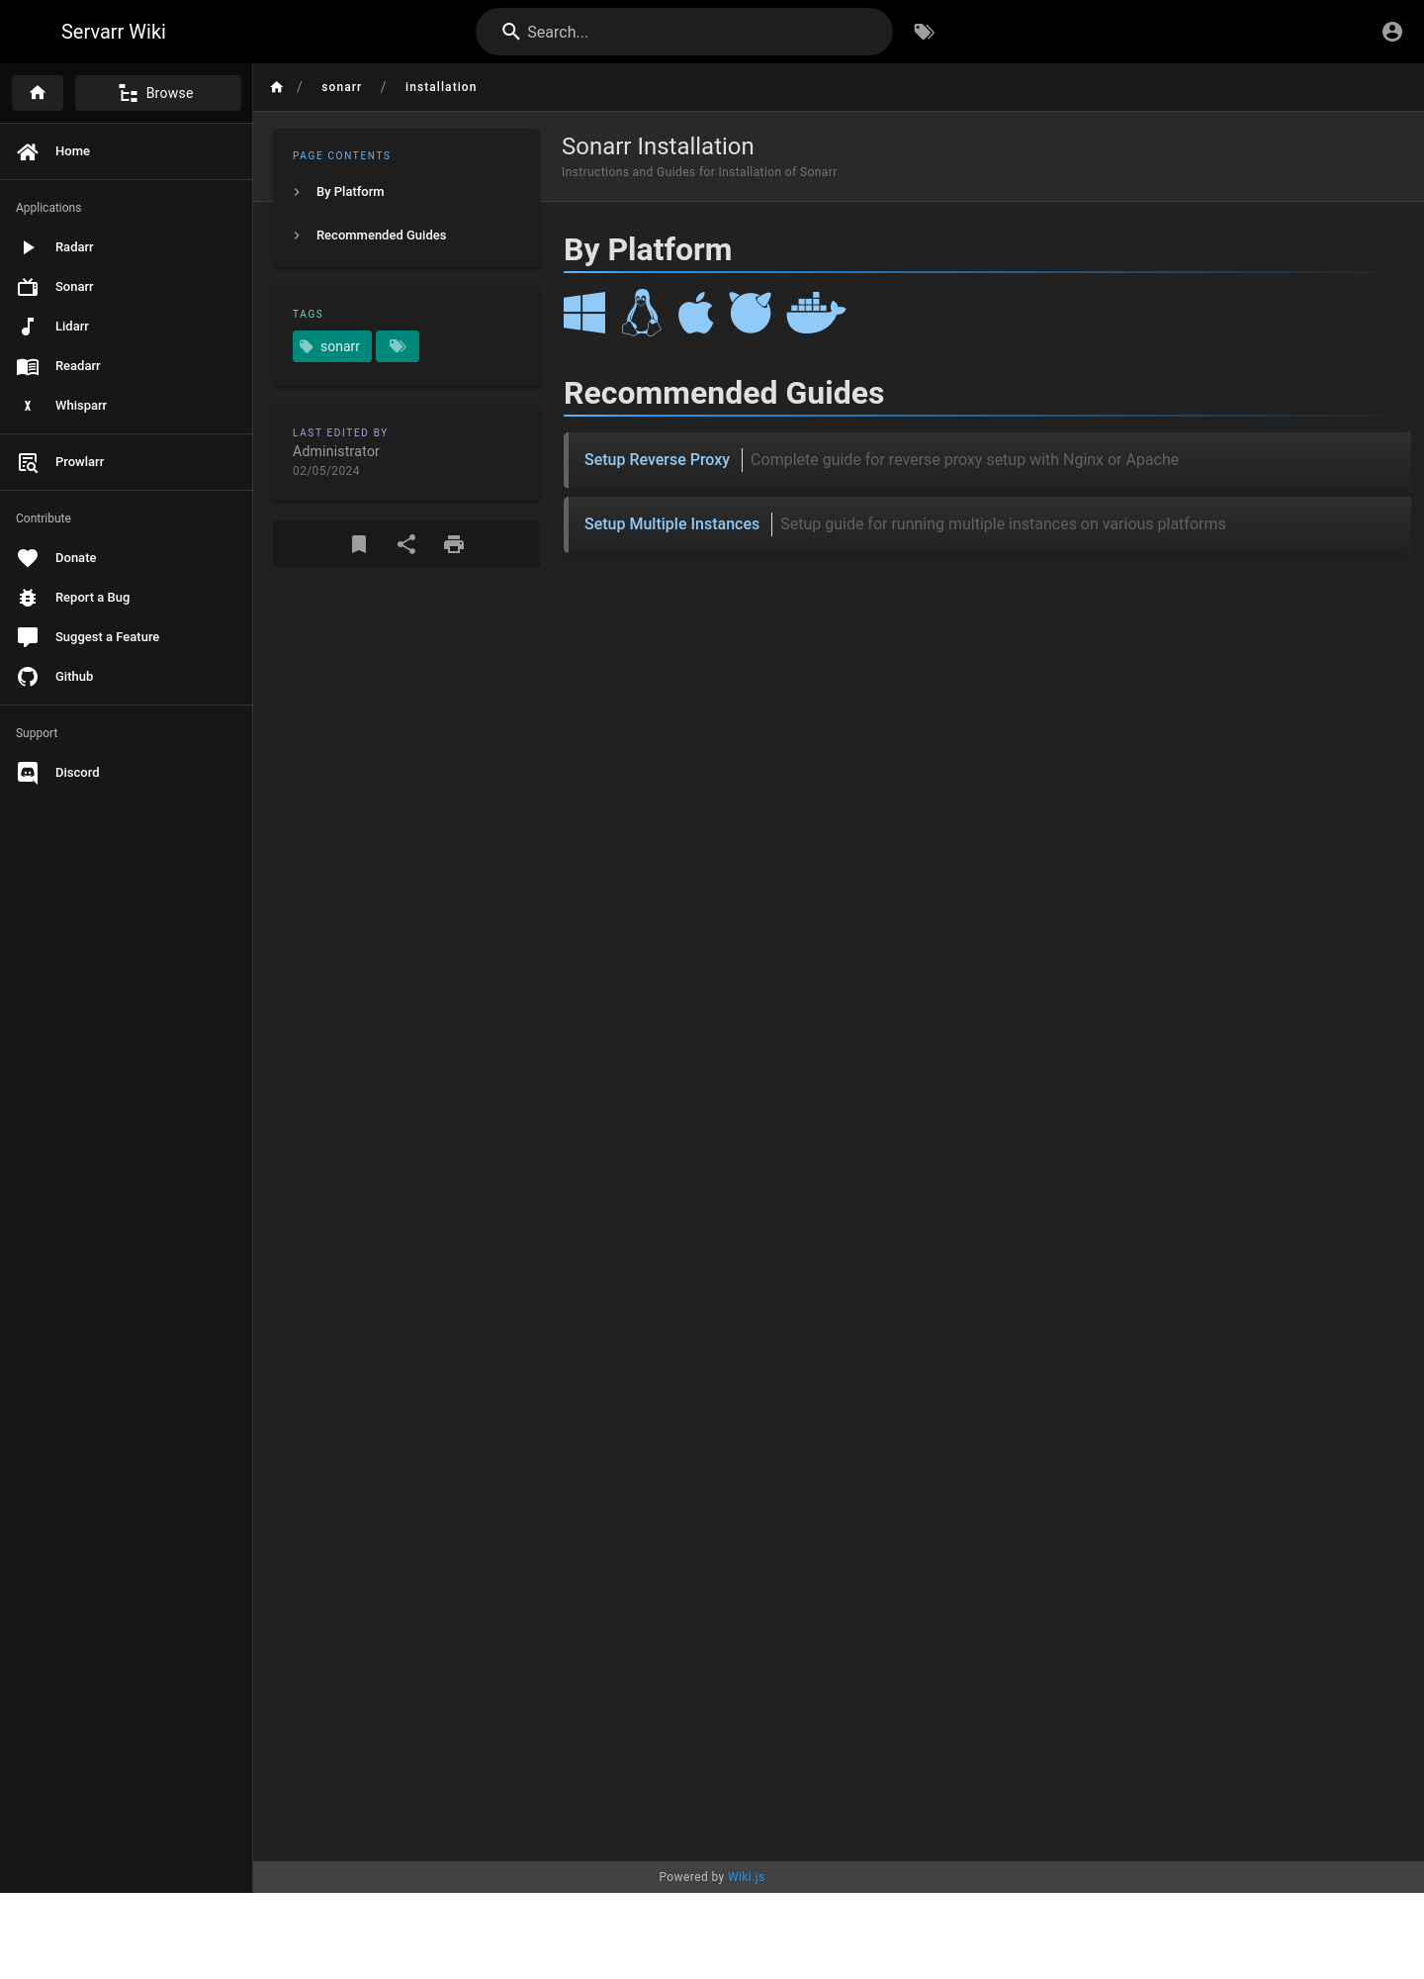1424x1979 pixels.
Task: Bookmark this page with bookmark icon
Action: (359, 544)
